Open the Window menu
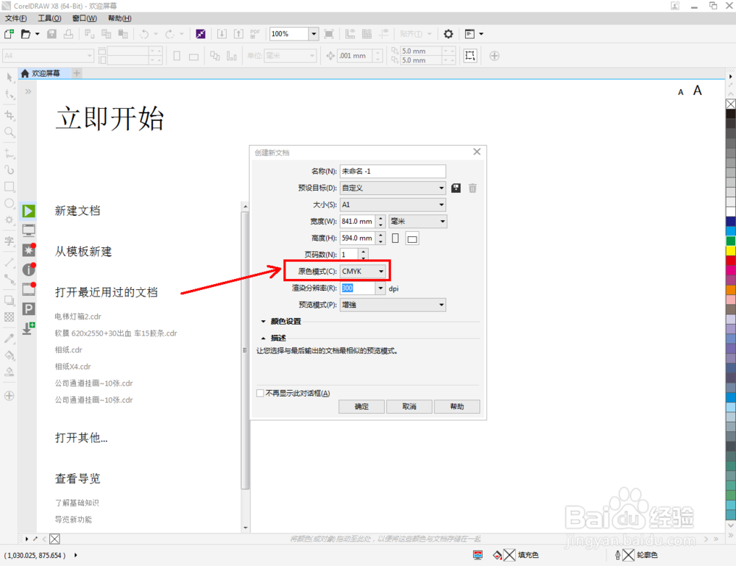736x566 pixels. tap(85, 18)
